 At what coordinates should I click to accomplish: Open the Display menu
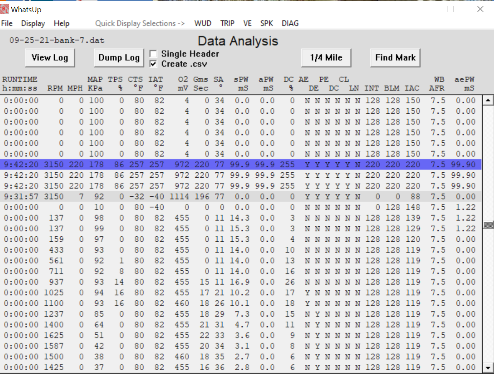click(33, 23)
